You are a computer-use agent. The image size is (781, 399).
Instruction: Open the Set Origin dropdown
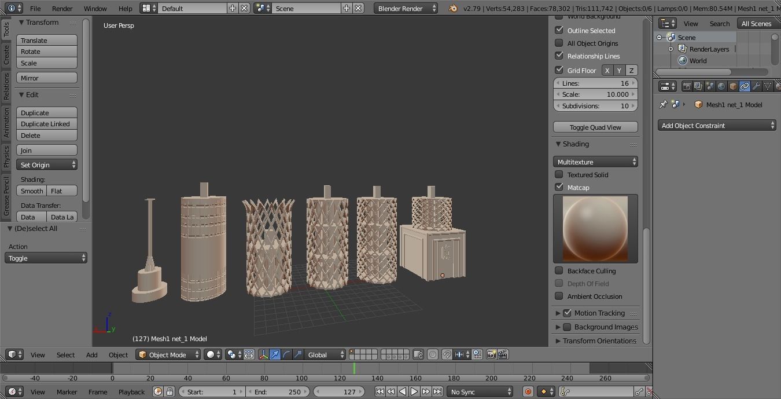[x=47, y=165]
